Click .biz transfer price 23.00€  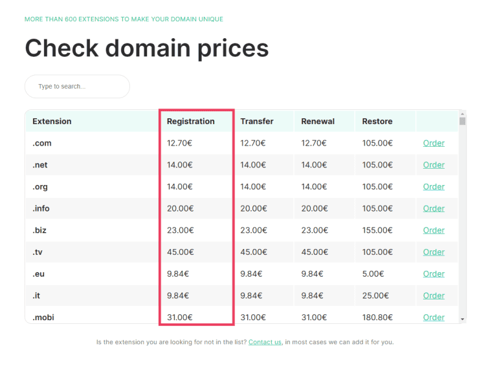pos(254,230)
